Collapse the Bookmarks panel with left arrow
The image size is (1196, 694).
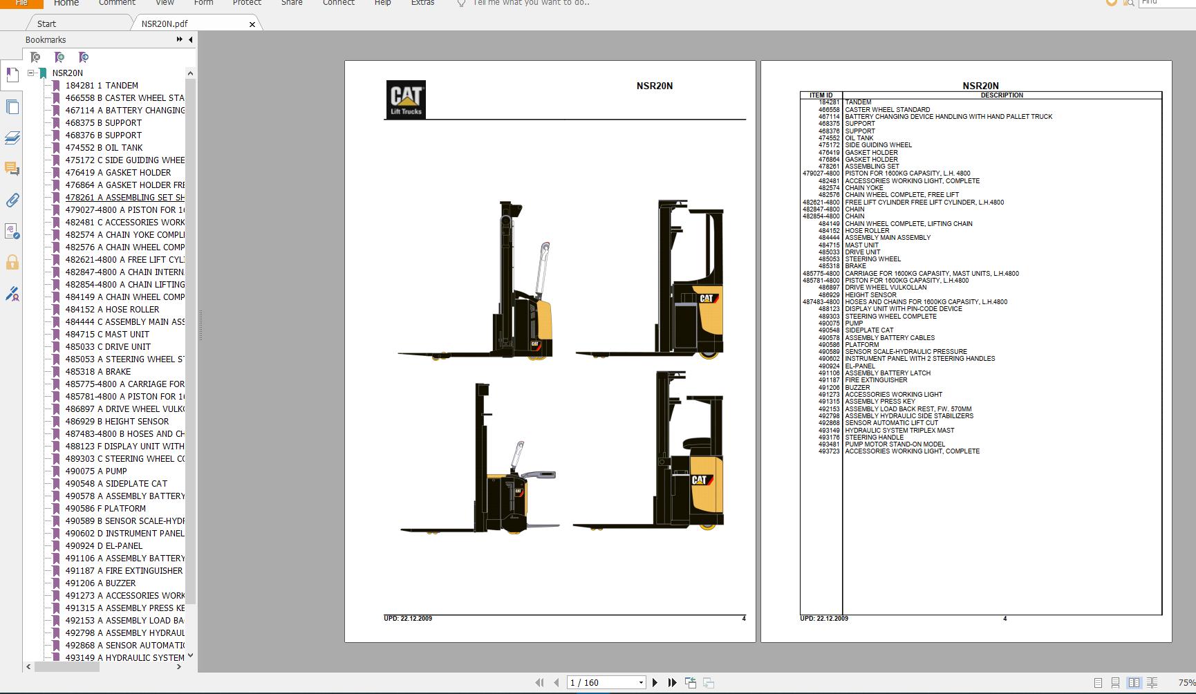coord(191,40)
